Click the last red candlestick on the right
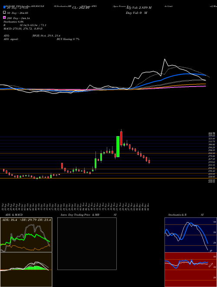Viewport: 217px width, 287px height. pyautogui.click(x=149, y=162)
